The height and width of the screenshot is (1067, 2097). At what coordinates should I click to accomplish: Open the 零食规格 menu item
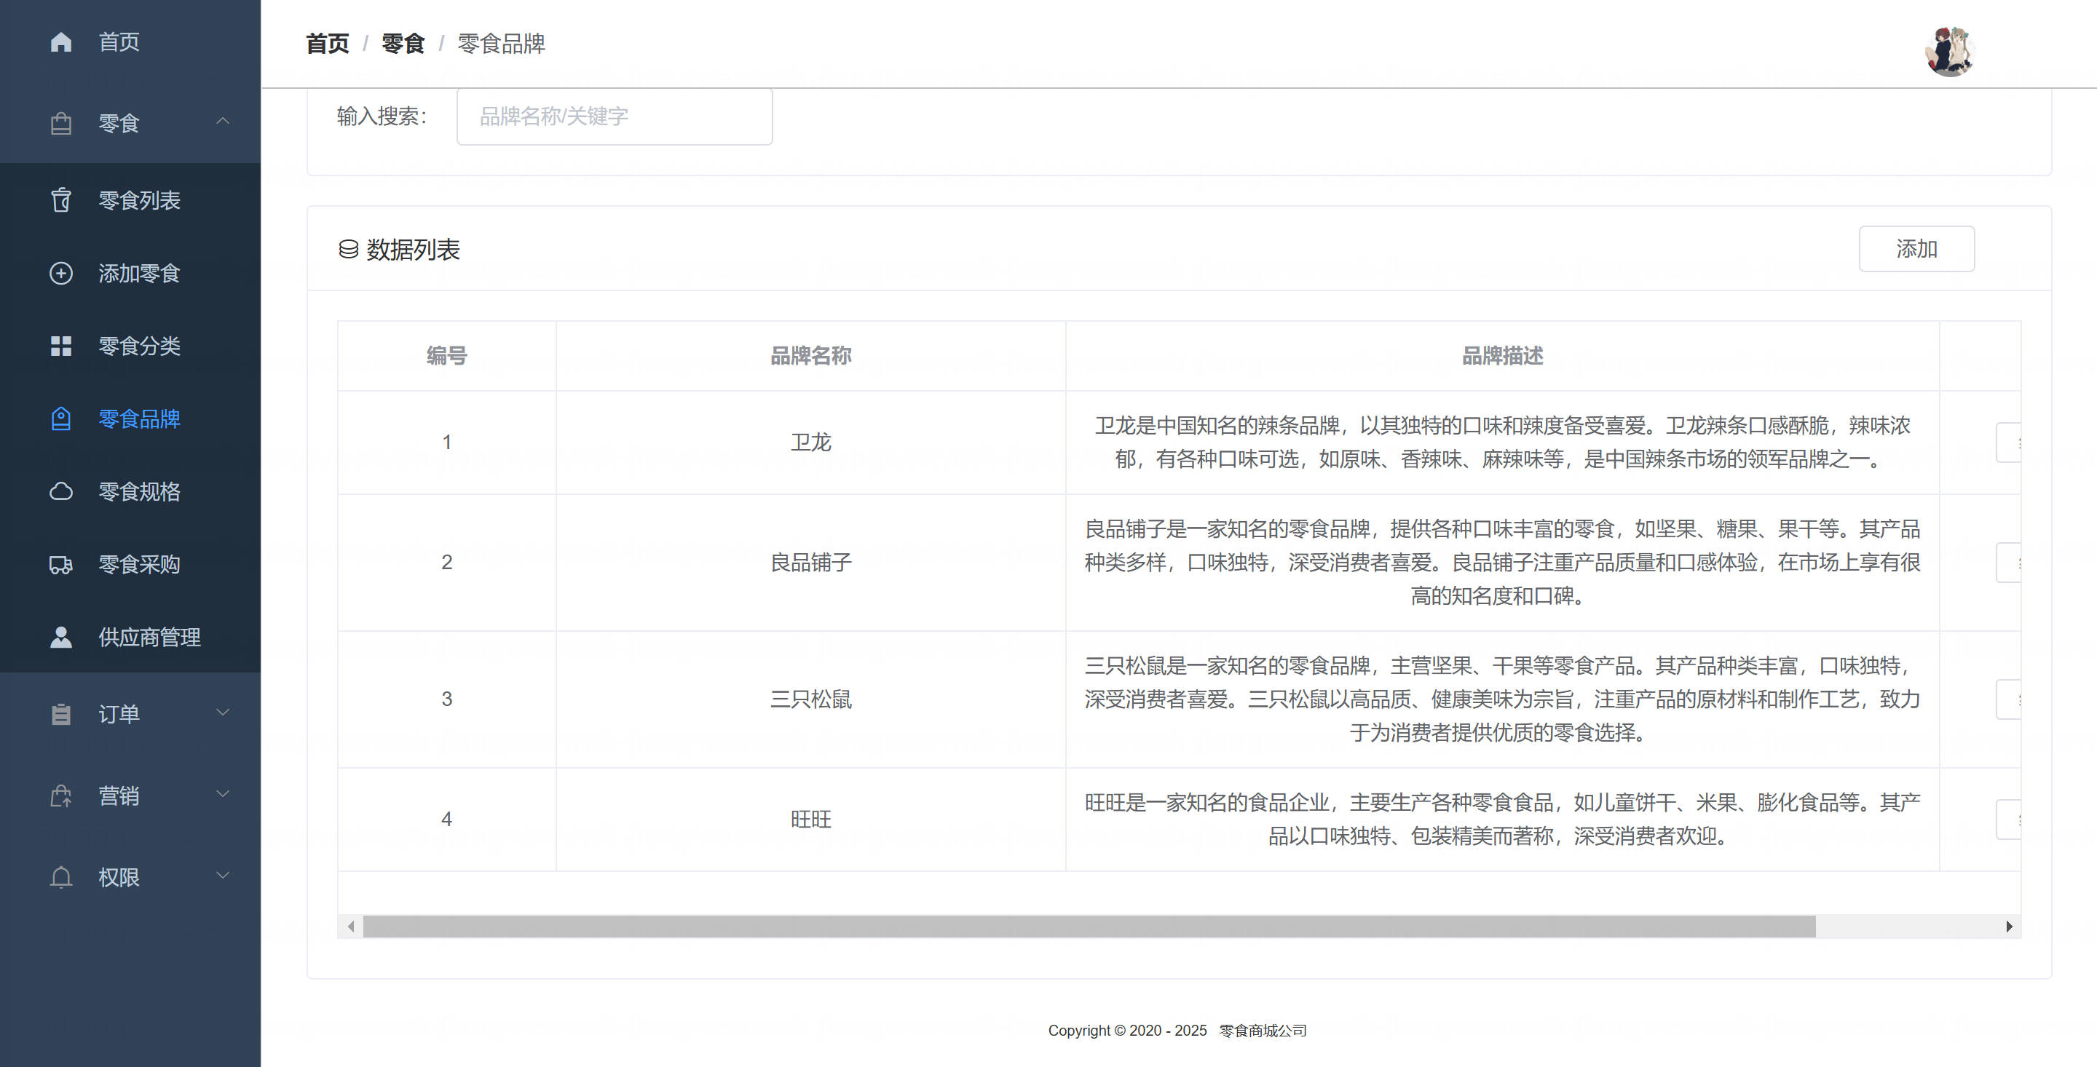tap(130, 491)
